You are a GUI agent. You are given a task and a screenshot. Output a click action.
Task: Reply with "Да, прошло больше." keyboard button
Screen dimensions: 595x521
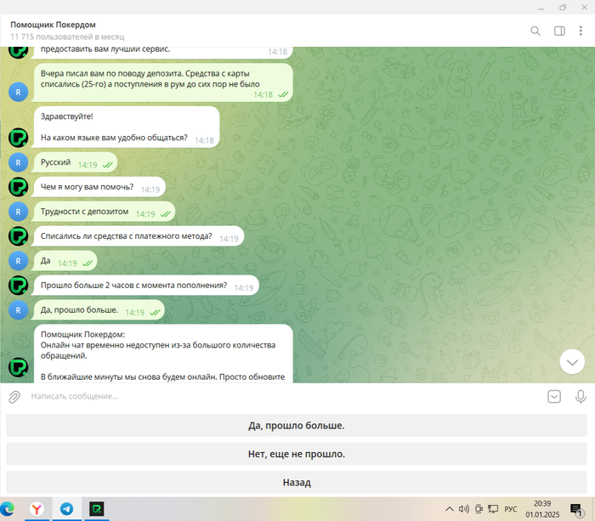pyautogui.click(x=297, y=425)
